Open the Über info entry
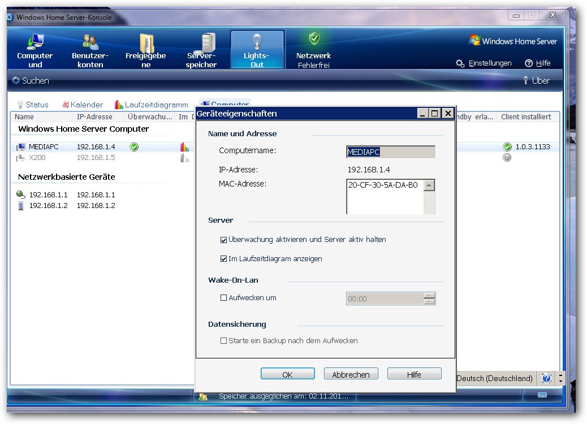This screenshot has width=587, height=424. click(537, 80)
